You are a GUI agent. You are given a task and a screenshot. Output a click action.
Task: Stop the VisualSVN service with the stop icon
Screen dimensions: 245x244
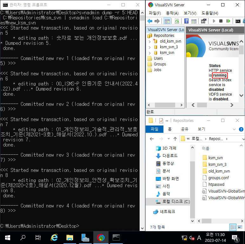click(221, 21)
